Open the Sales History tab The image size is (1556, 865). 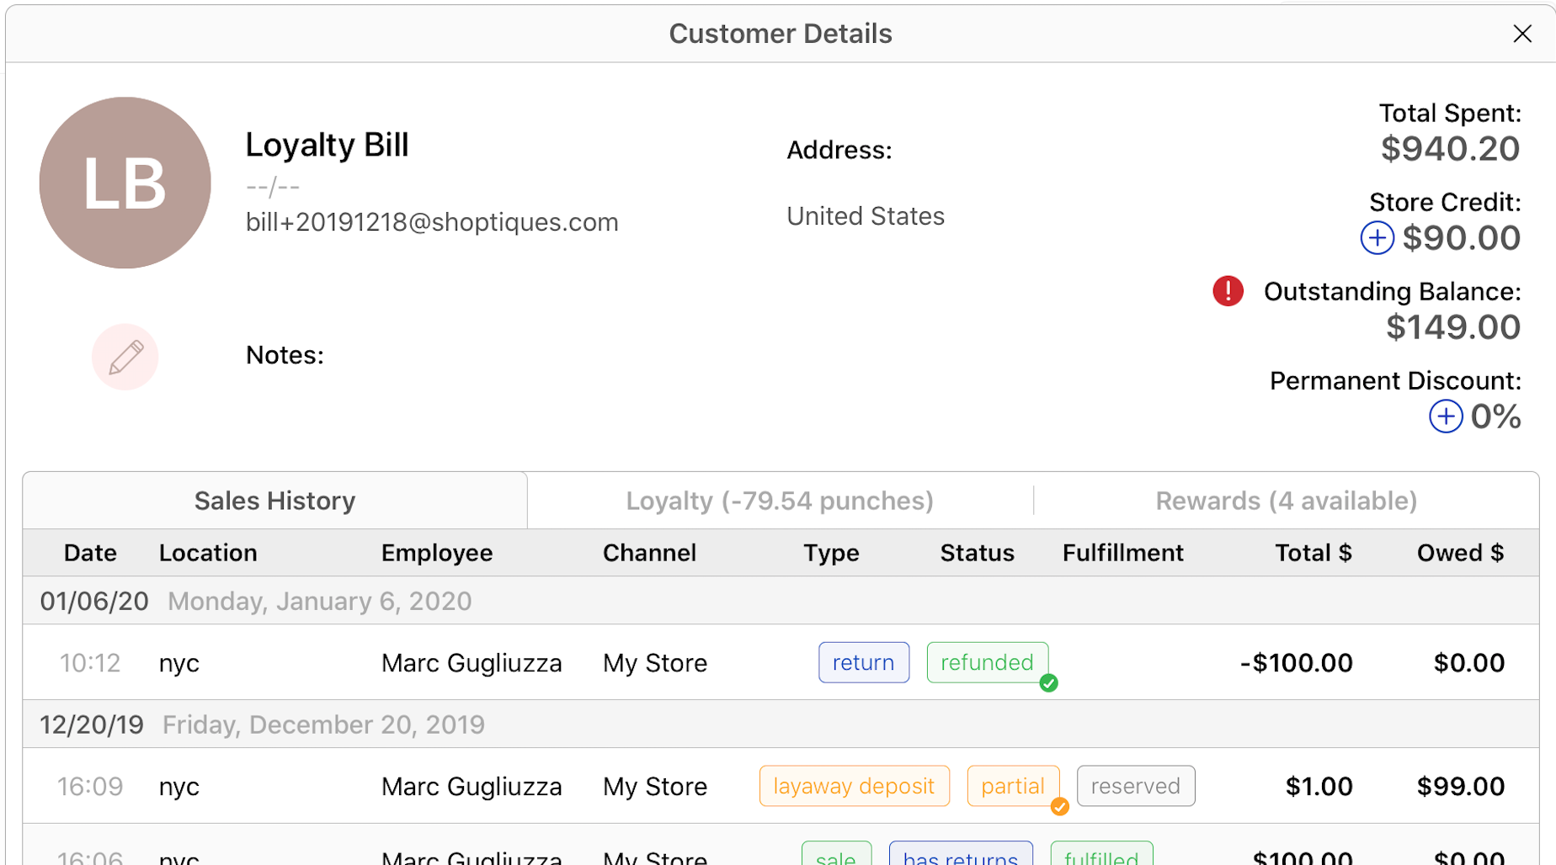pos(274,501)
